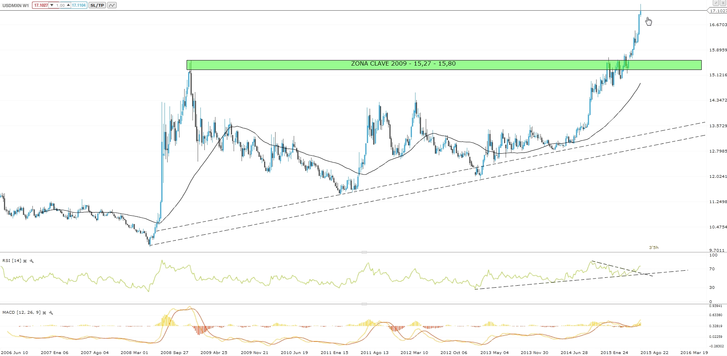Click the 12.7985 price axis label
Image resolution: width=727 pixels, height=356 pixels.
718,151
